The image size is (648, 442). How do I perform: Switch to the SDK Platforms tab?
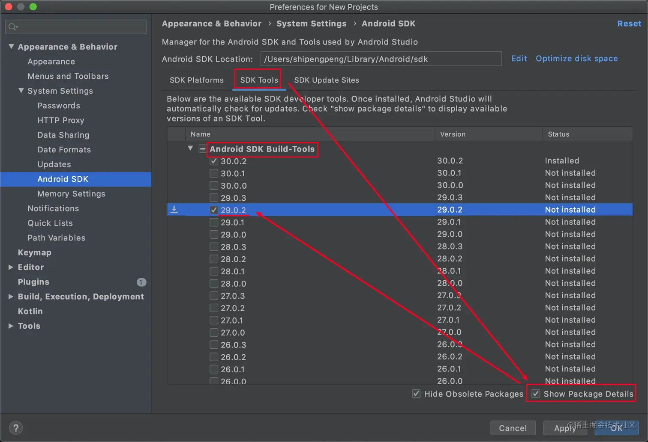(x=197, y=80)
